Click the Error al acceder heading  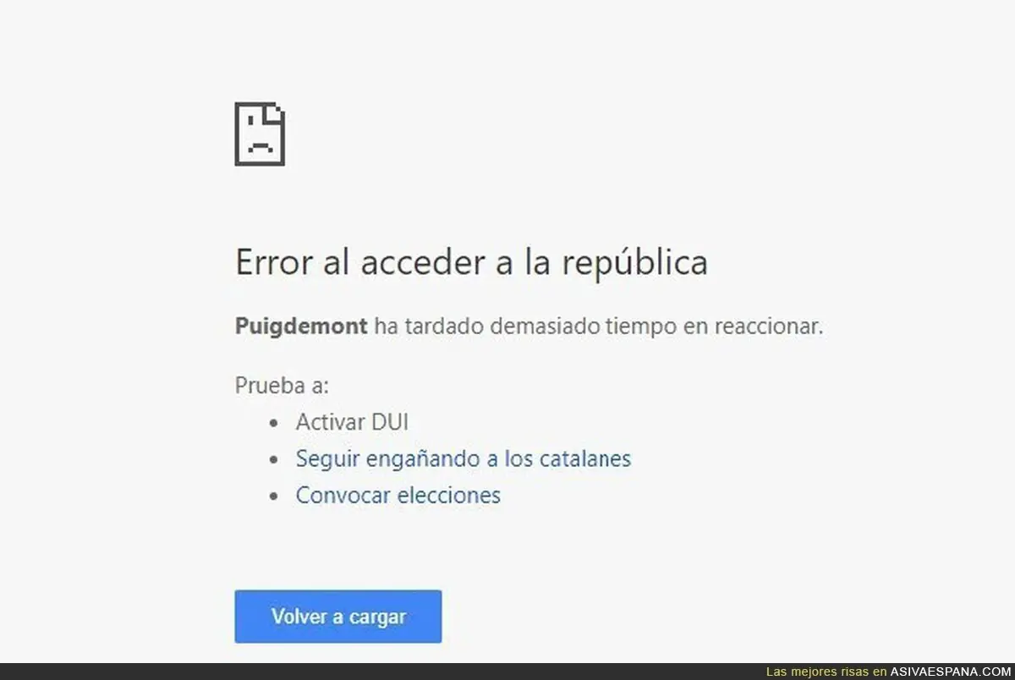pos(471,262)
